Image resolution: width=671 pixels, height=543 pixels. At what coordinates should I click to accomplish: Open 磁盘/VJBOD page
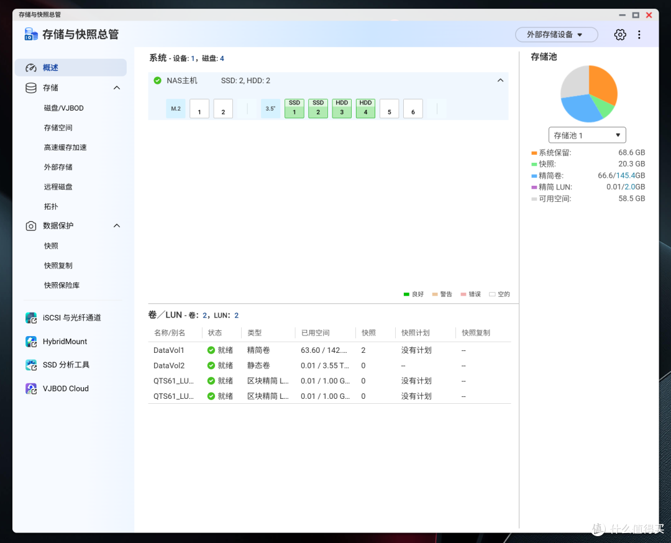point(64,108)
